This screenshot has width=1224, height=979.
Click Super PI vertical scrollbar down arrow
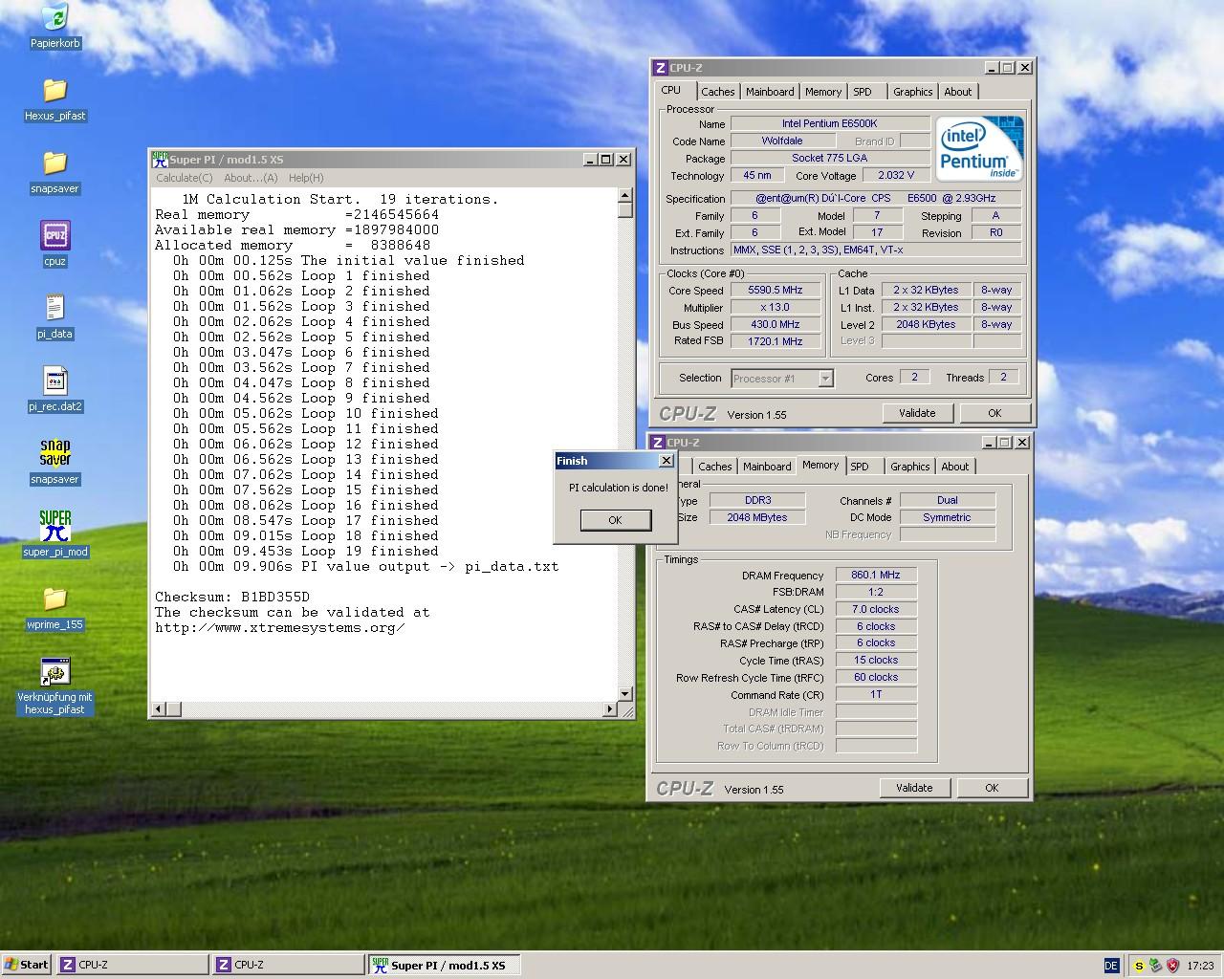(624, 694)
